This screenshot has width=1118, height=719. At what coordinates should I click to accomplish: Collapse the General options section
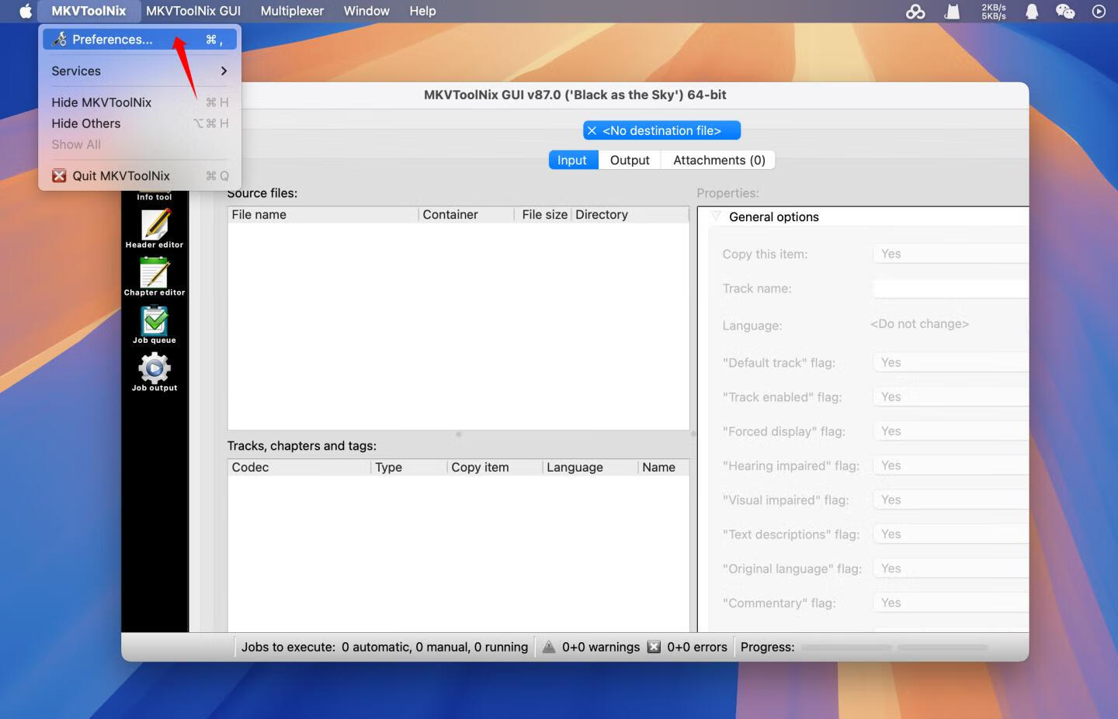point(717,216)
